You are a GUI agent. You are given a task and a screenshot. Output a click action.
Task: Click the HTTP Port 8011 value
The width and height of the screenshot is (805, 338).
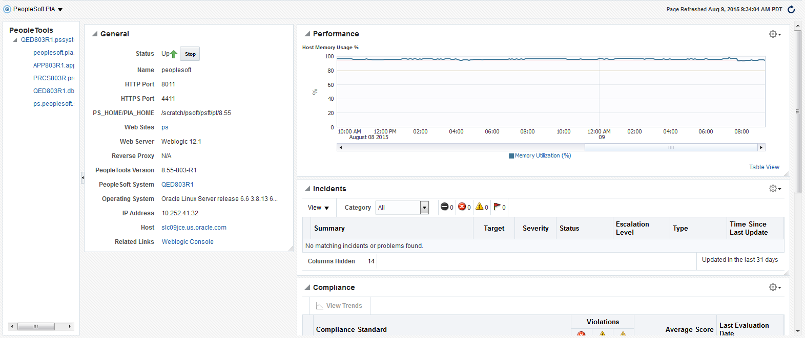[x=168, y=84]
